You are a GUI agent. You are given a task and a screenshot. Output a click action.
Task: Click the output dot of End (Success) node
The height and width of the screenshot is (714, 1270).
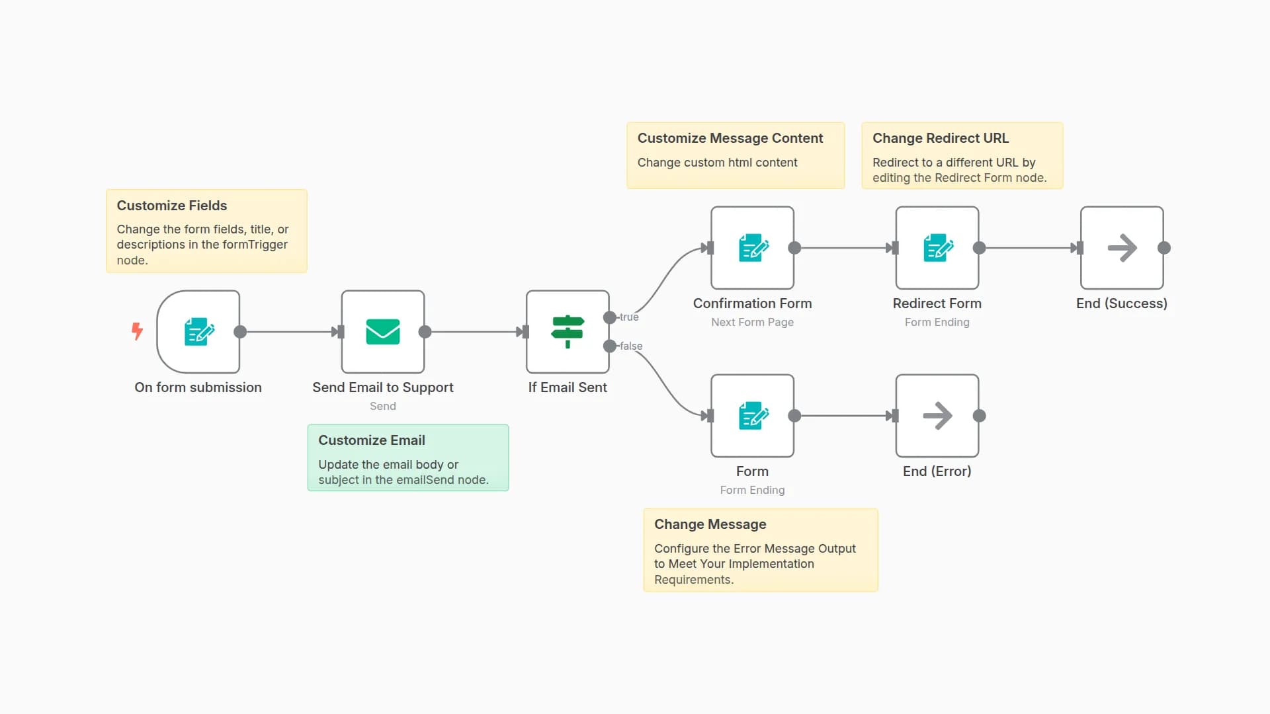pyautogui.click(x=1164, y=248)
